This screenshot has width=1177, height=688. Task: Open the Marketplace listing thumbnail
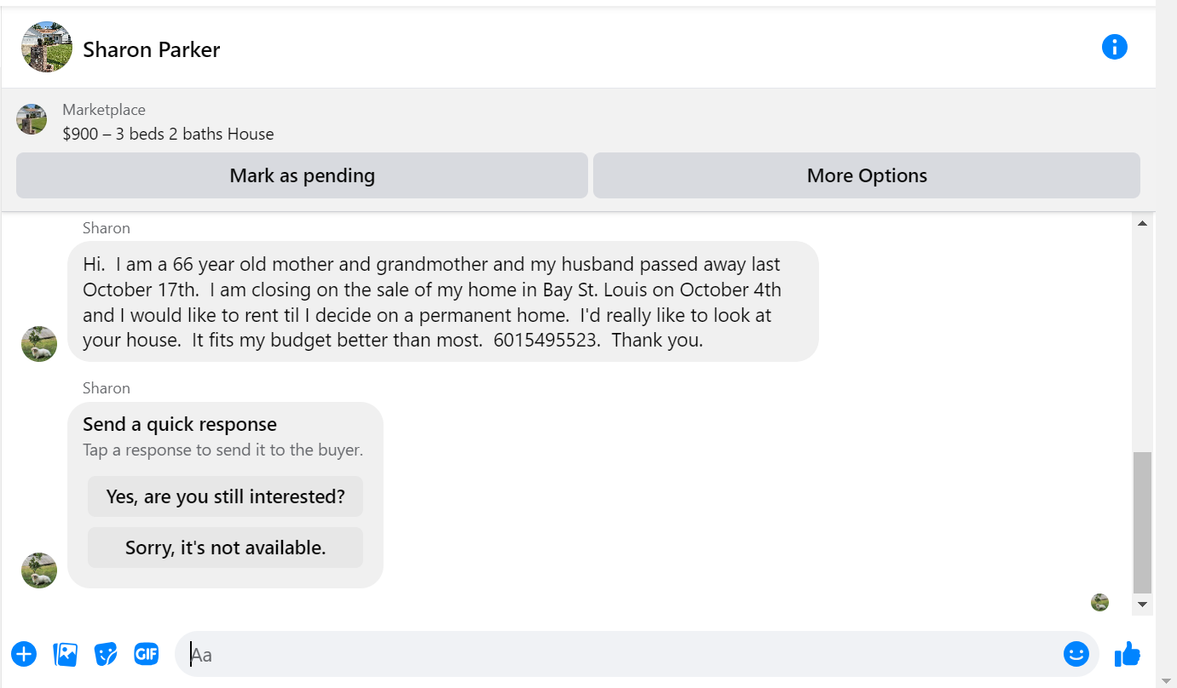(x=32, y=119)
